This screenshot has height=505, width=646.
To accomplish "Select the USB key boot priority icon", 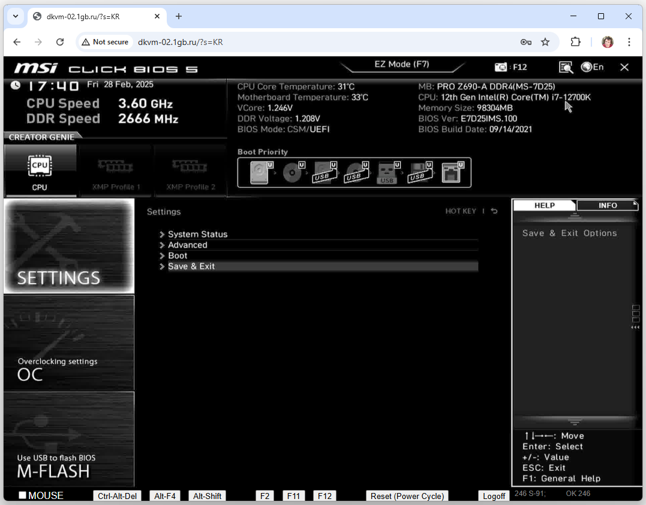I will [387, 173].
